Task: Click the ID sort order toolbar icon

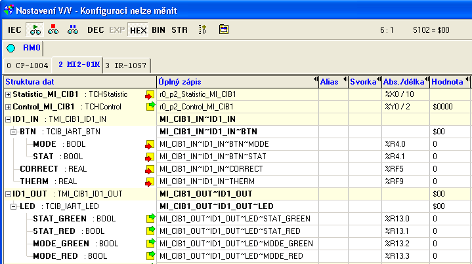Action: tap(202, 29)
